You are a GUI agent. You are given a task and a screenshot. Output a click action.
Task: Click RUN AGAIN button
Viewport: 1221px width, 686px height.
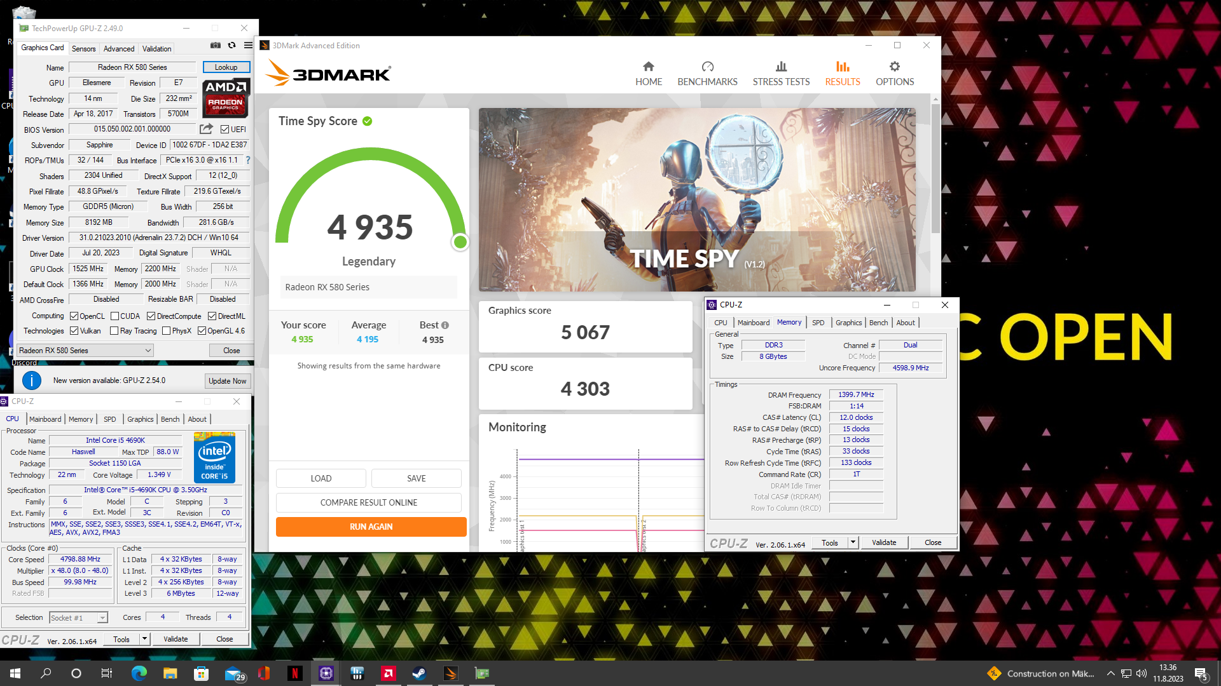(x=371, y=527)
